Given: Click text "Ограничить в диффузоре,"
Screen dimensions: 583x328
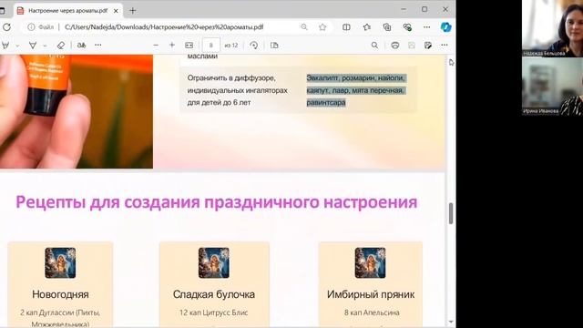Looking at the screenshot, I should tap(231, 78).
